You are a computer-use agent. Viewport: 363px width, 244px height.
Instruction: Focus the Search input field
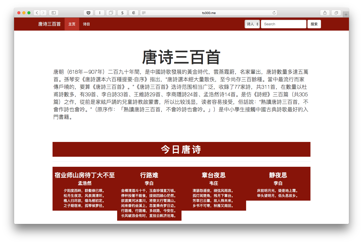[x=284, y=24]
